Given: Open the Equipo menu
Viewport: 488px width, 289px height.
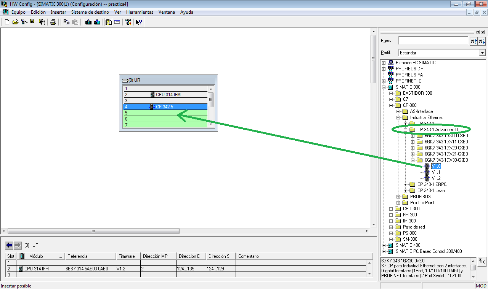Looking at the screenshot, I should point(18,12).
